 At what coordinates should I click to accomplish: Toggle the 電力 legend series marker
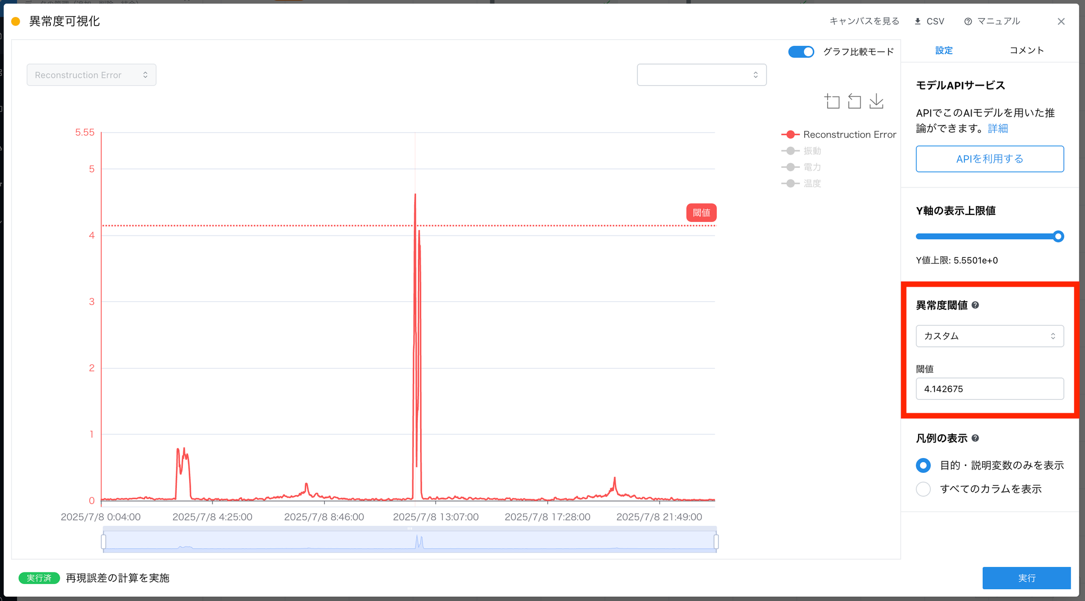(790, 167)
